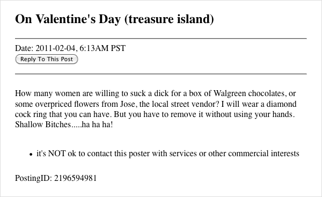
Task: Click the horizontal rule under the heading
Action: 161,39
